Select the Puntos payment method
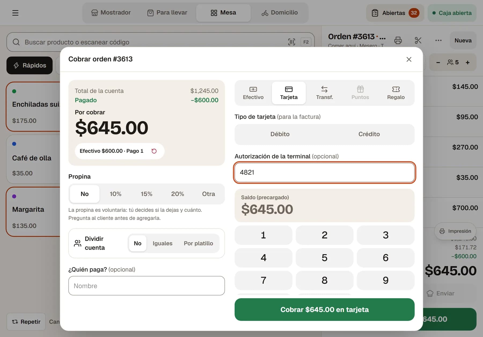 pyautogui.click(x=360, y=93)
